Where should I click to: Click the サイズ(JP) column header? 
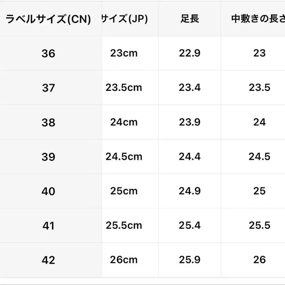pyautogui.click(x=124, y=19)
